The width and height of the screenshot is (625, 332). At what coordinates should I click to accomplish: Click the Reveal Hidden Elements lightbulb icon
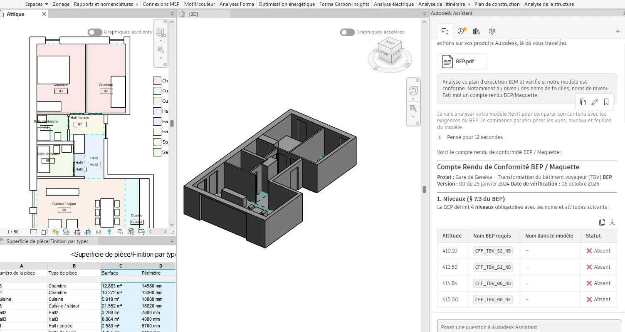(x=109, y=232)
